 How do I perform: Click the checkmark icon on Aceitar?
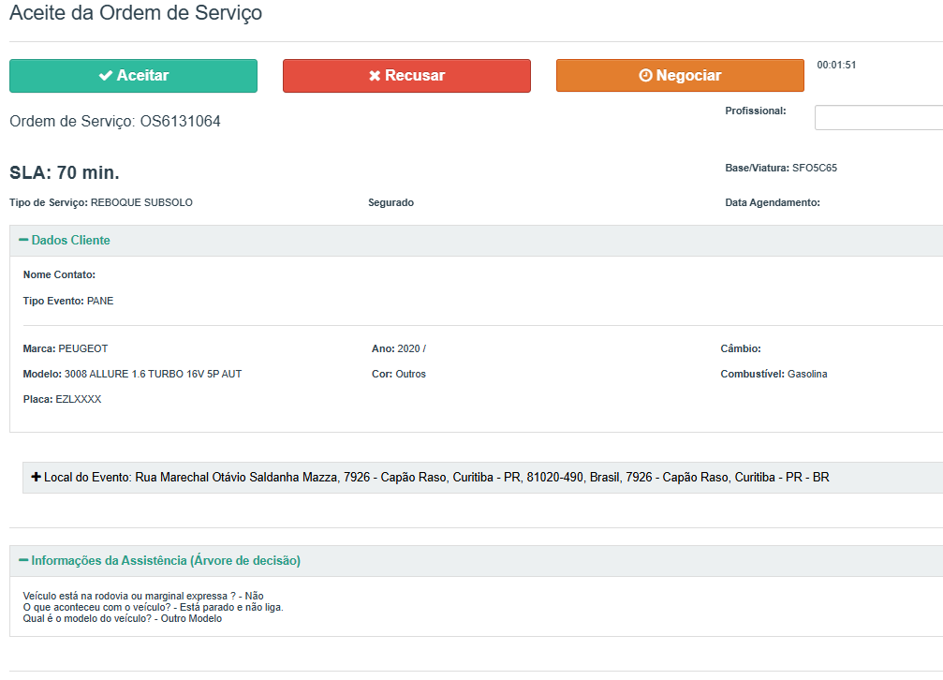(106, 76)
